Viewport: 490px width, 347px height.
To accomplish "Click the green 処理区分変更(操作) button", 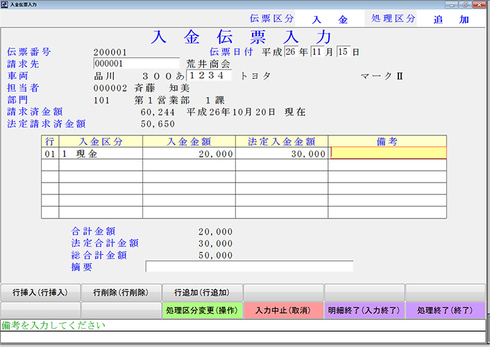I will click(202, 310).
